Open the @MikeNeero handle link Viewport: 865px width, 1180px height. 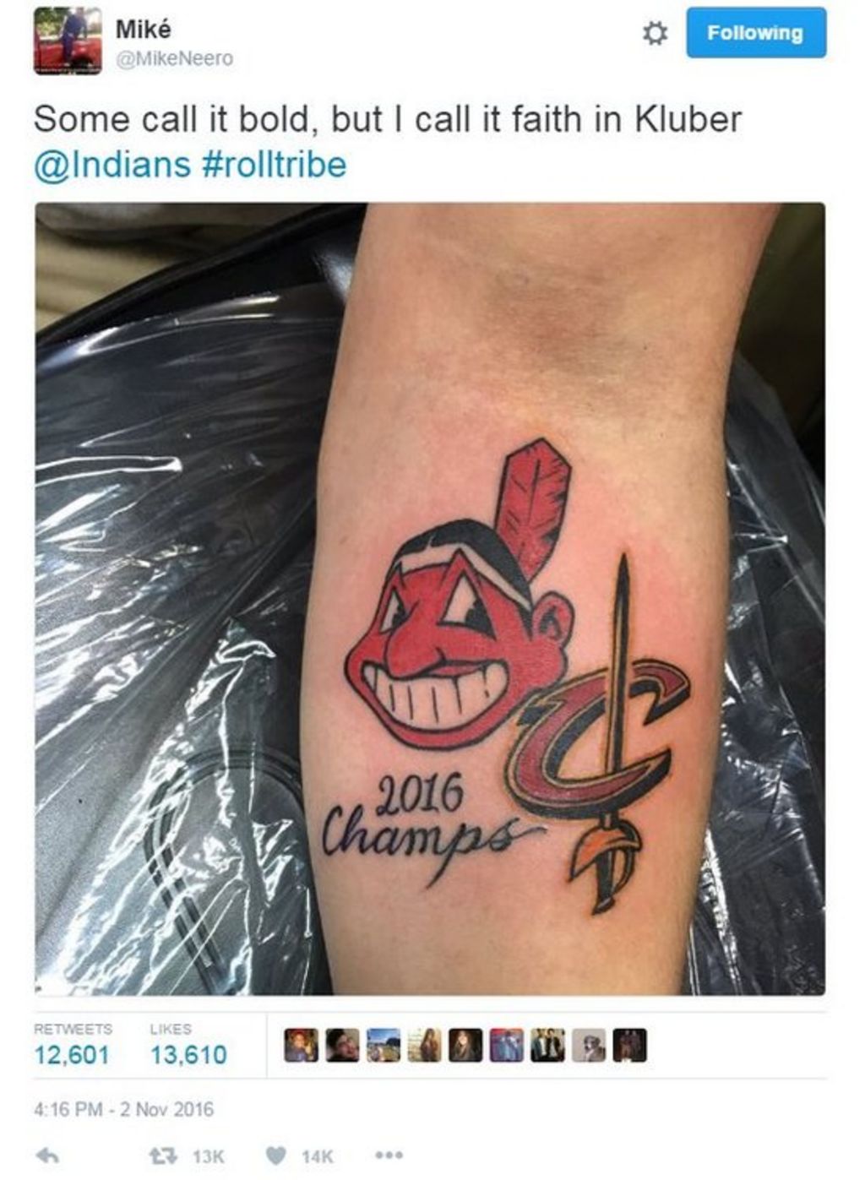[x=174, y=59]
